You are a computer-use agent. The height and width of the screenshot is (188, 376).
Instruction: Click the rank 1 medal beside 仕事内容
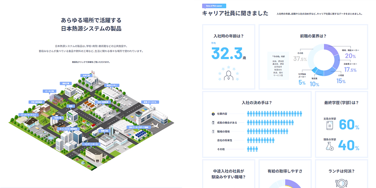[x=213, y=113]
